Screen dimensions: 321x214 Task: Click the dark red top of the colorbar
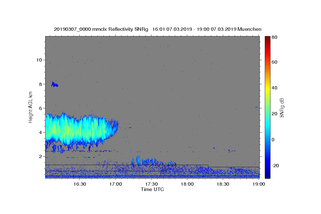click(x=267, y=38)
